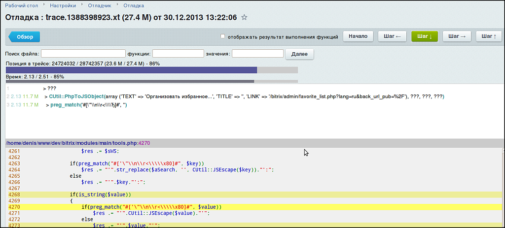
Task: Click the Шаг ↑ step out button
Action: 488,36
